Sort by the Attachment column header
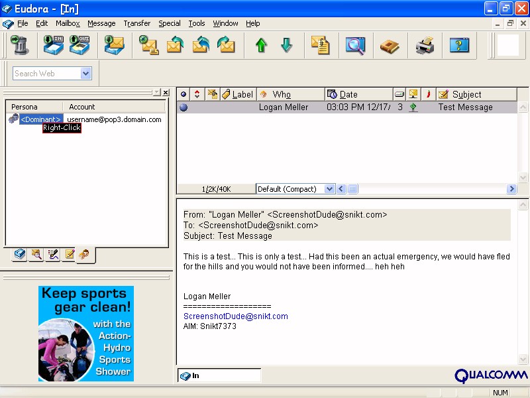 213,94
